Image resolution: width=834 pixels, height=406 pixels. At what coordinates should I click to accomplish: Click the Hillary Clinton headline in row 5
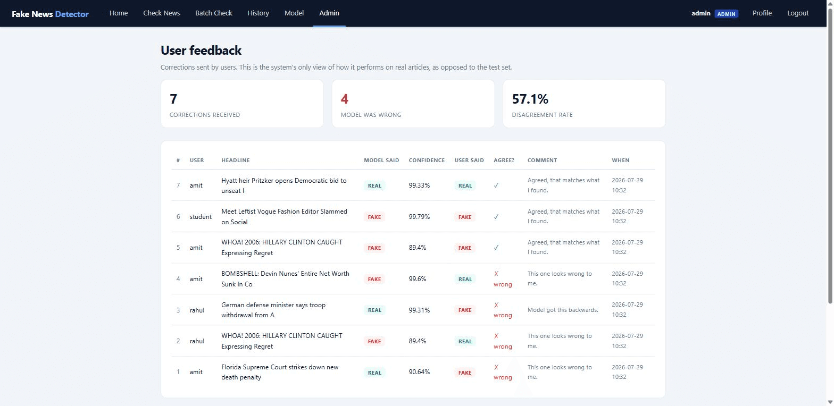pyautogui.click(x=282, y=248)
